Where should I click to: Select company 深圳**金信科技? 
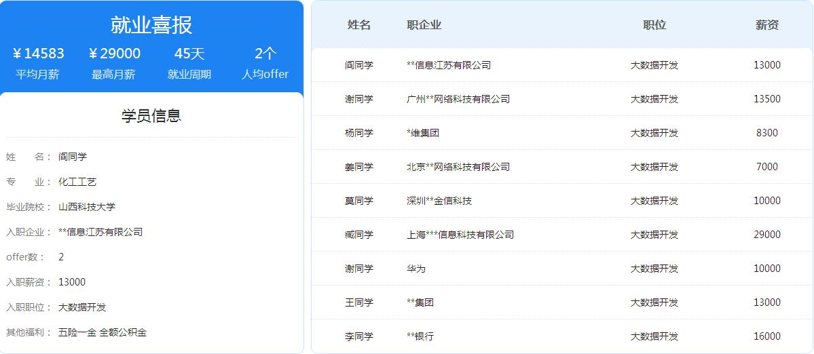tap(439, 201)
